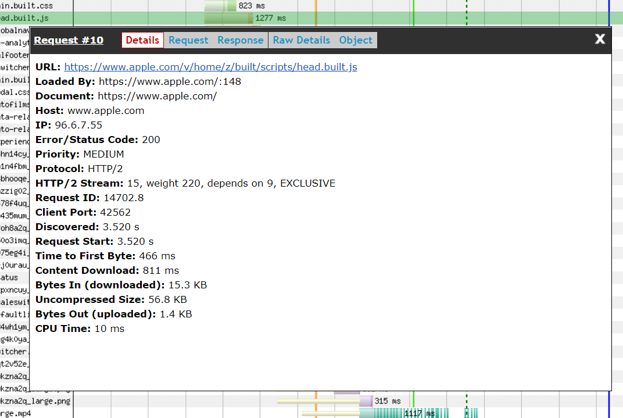This screenshot has height=418, width=623.
Task: Click the HTTP/2 Stream details line
Action: coord(185,183)
